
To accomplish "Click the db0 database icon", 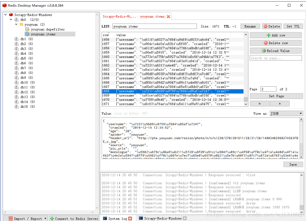I will point(17,20).
